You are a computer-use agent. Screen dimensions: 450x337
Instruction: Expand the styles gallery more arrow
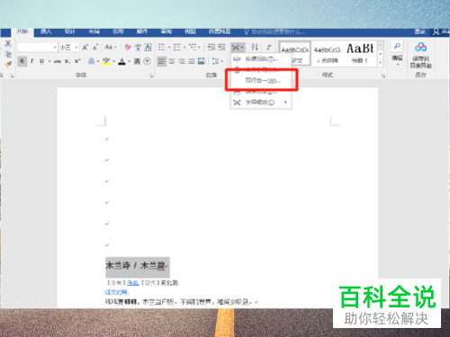[x=381, y=63]
